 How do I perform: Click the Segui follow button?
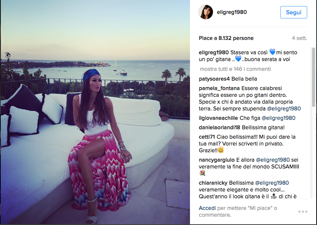[x=294, y=12]
